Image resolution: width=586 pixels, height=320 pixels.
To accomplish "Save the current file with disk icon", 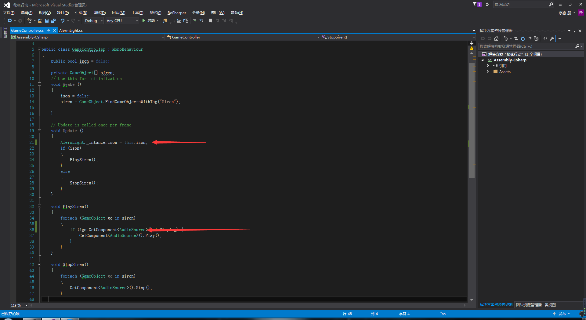I will point(47,21).
